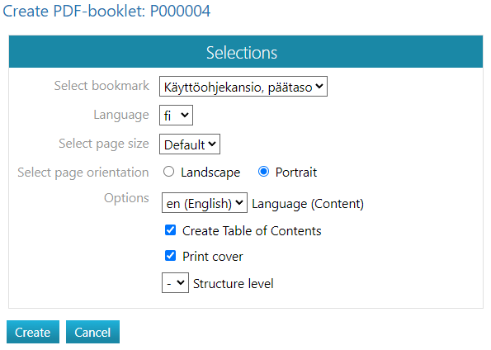Click the Select page orientation label
This screenshot has width=491, height=350.
(x=83, y=173)
